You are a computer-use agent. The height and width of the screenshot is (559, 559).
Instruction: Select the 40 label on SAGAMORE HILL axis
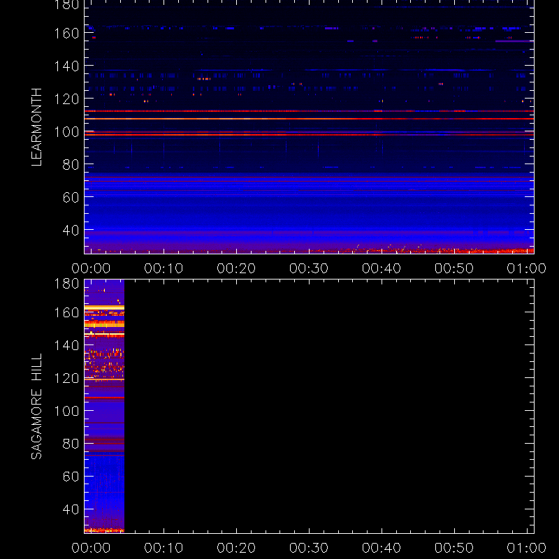click(x=71, y=509)
